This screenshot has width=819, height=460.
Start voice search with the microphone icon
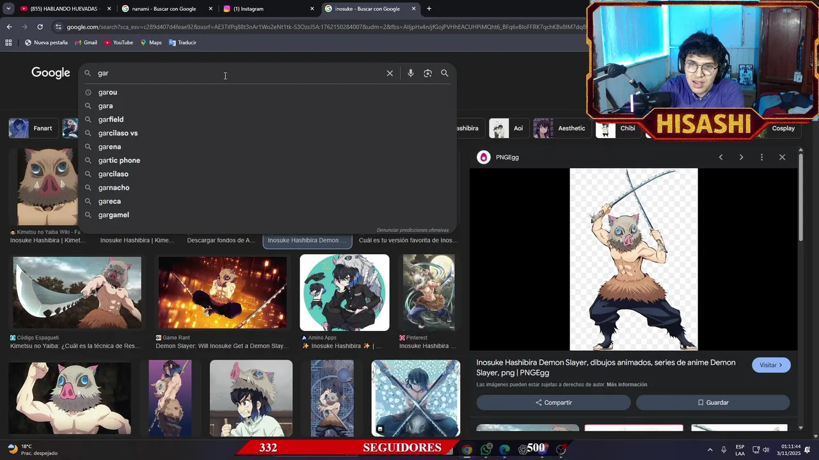[x=411, y=73]
